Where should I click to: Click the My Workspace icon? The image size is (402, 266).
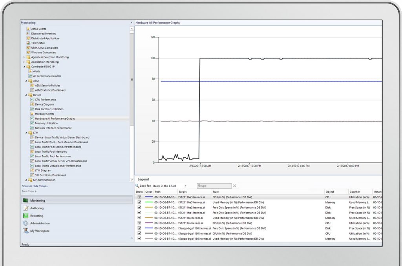pyautogui.click(x=26, y=231)
